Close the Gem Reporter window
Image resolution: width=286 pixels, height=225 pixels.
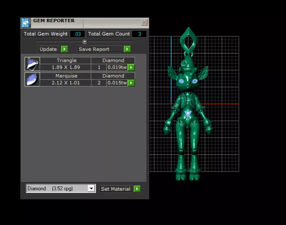pyautogui.click(x=144, y=22)
